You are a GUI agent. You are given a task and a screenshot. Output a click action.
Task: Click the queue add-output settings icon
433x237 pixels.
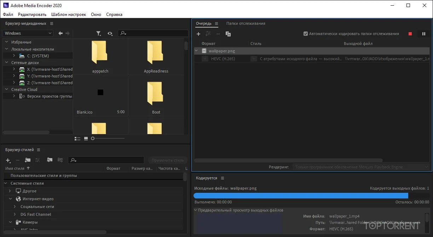[x=208, y=34]
